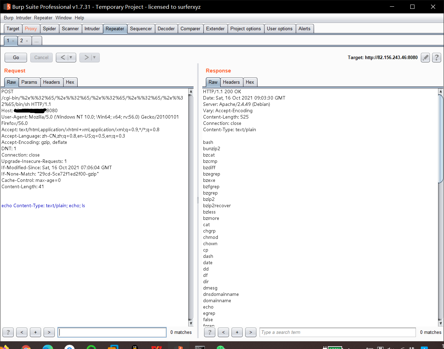Switch to the Intruder tool tab
The width and height of the screenshot is (444, 349).
tap(92, 28)
